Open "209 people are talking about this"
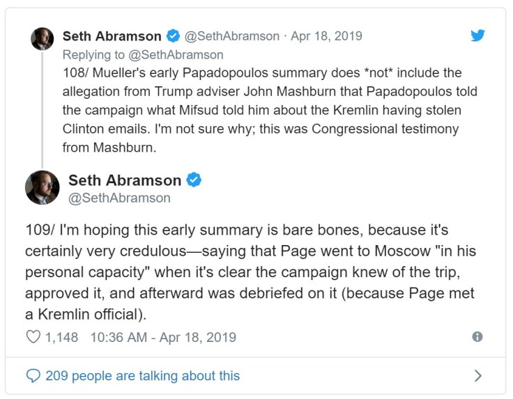Image resolution: width=513 pixels, height=399 pixels. [142, 376]
